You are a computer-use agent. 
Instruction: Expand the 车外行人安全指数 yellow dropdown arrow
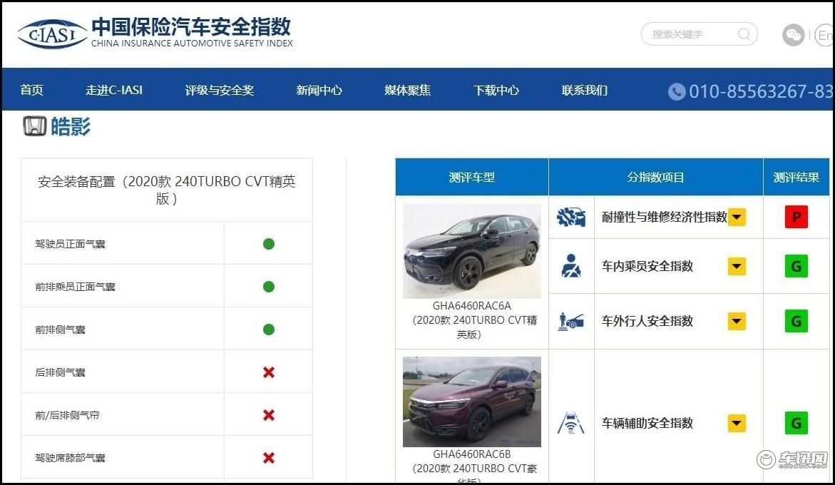[737, 321]
